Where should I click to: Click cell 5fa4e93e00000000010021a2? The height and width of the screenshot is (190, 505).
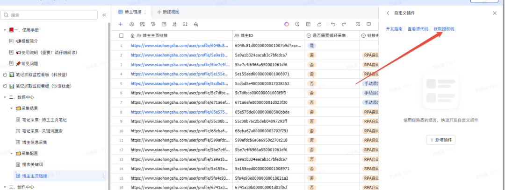pyautogui.click(x=269, y=178)
